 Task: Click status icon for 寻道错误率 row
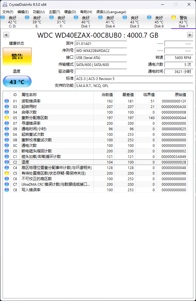[7, 123]
